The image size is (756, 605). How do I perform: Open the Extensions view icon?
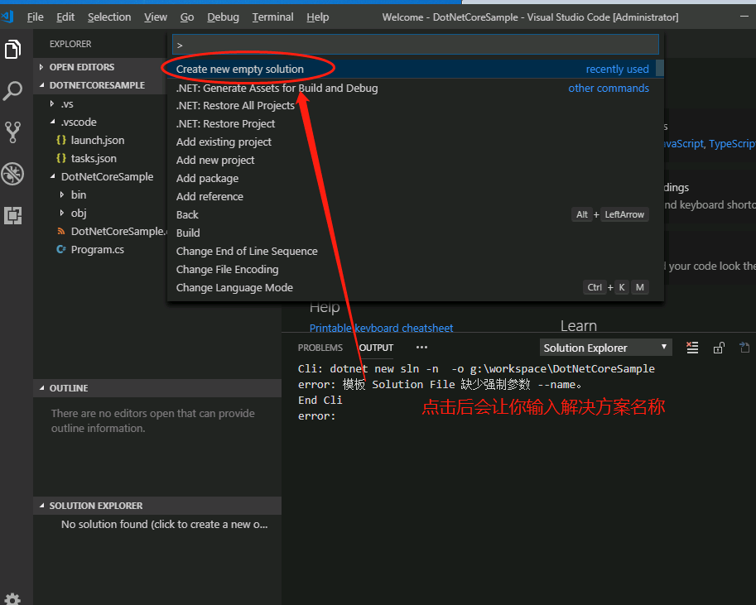tap(13, 215)
